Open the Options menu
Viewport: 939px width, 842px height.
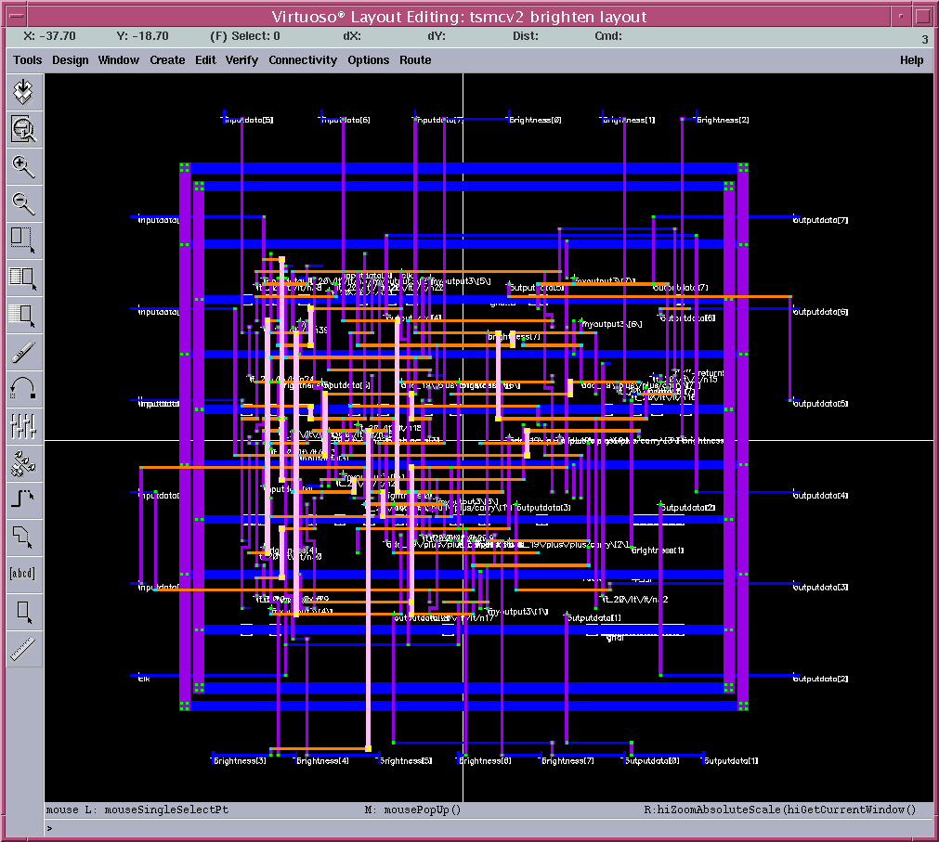[x=369, y=59]
